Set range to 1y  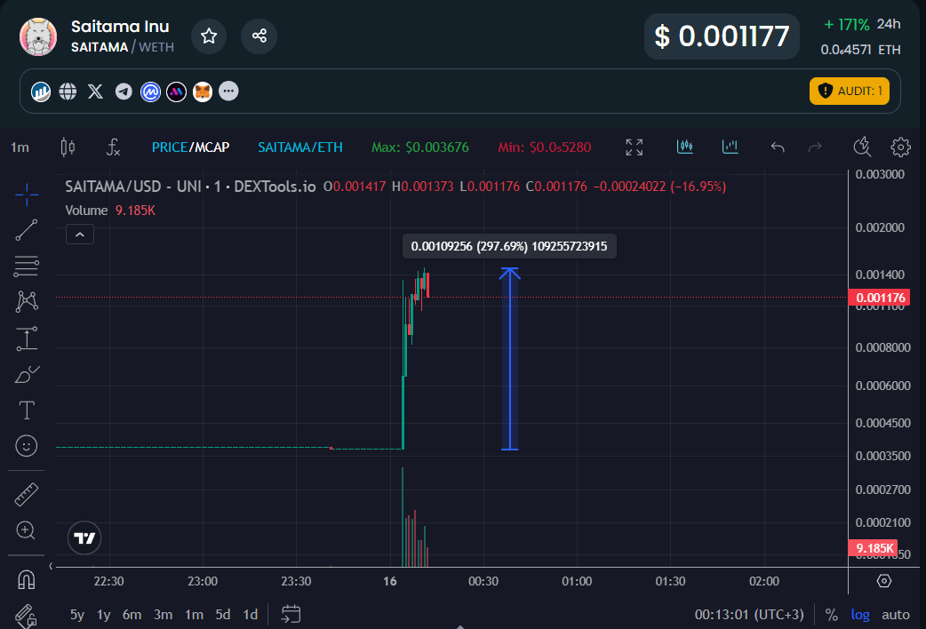104,615
